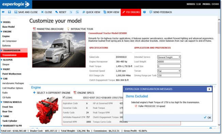This screenshot has height=134, width=222.
Task: Open Tank Cylinder
Action: pos(10,121)
